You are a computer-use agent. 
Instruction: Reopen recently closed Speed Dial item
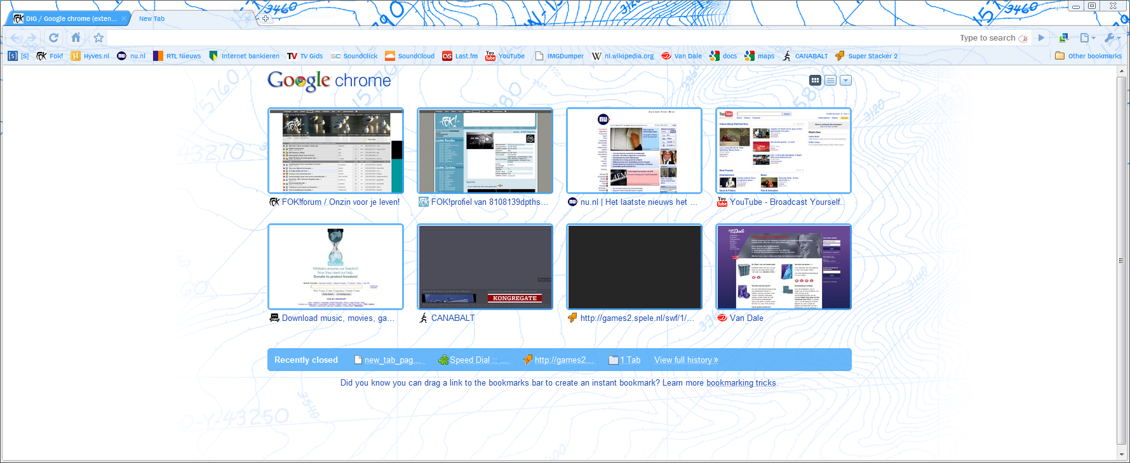coord(474,360)
